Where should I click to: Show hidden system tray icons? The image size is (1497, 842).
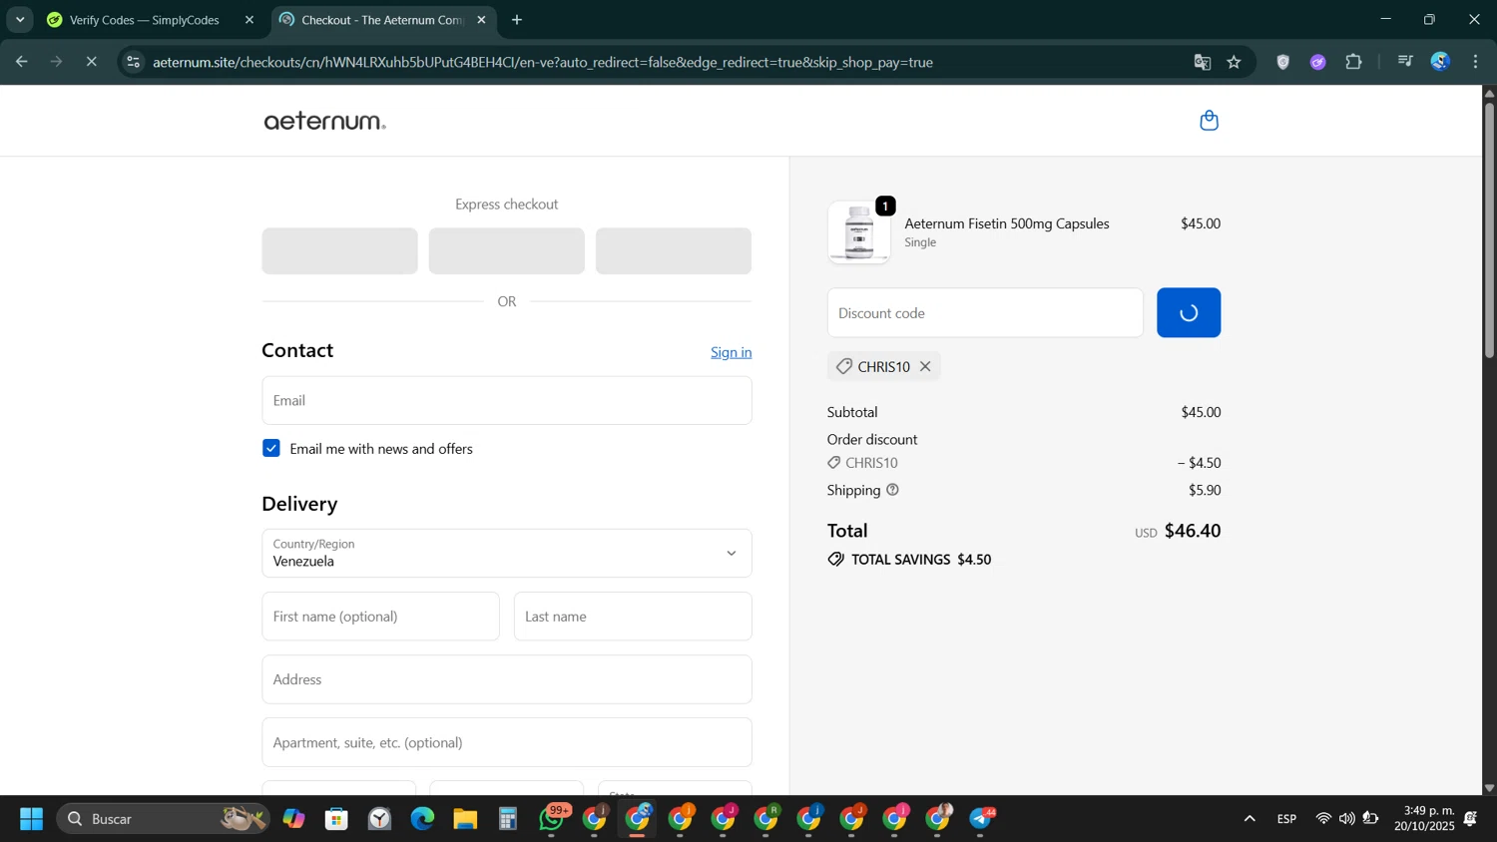(1249, 819)
